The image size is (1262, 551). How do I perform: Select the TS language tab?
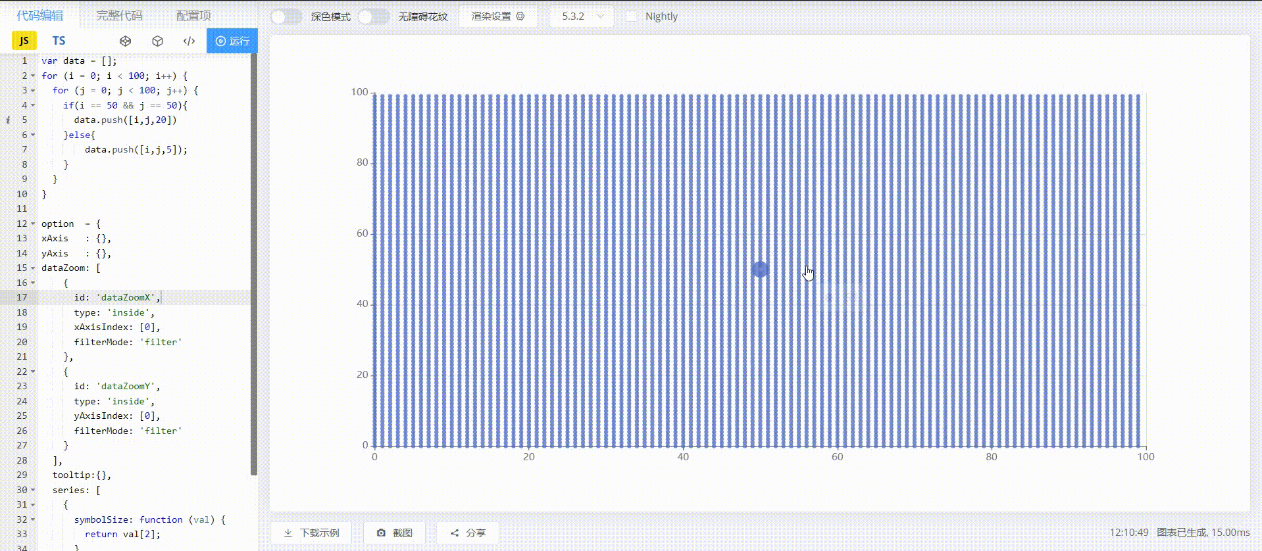click(59, 41)
